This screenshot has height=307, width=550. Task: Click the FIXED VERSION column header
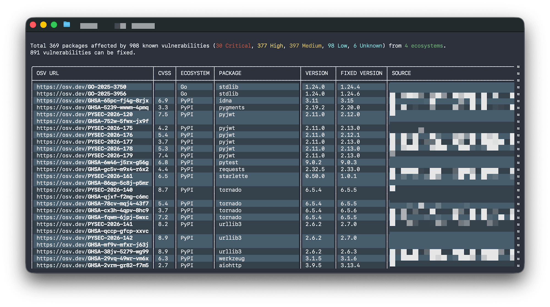click(x=361, y=73)
